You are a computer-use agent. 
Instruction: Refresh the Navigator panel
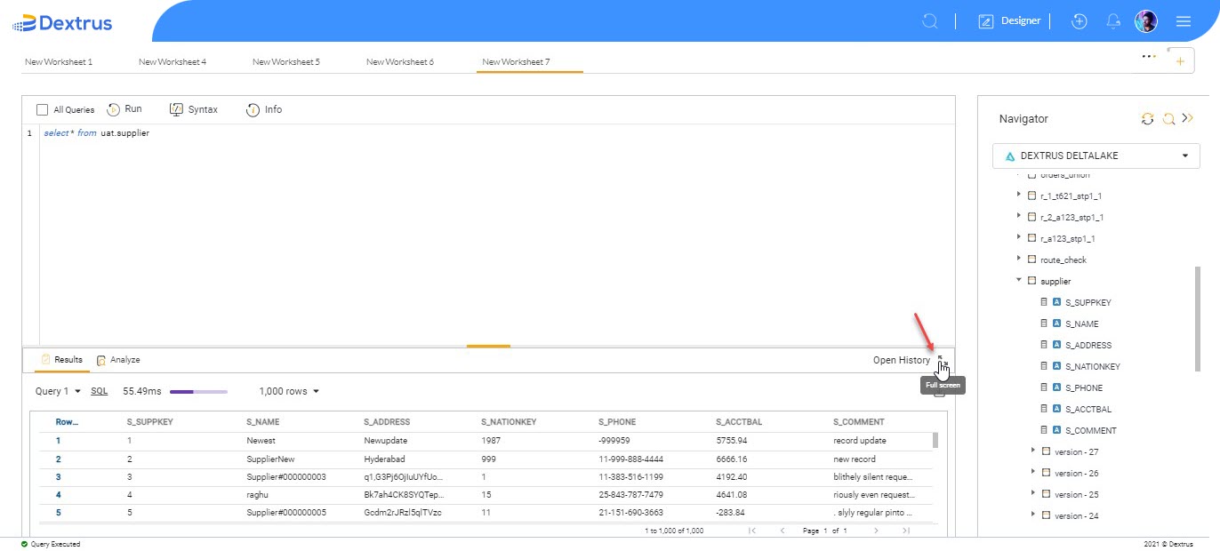1147,118
